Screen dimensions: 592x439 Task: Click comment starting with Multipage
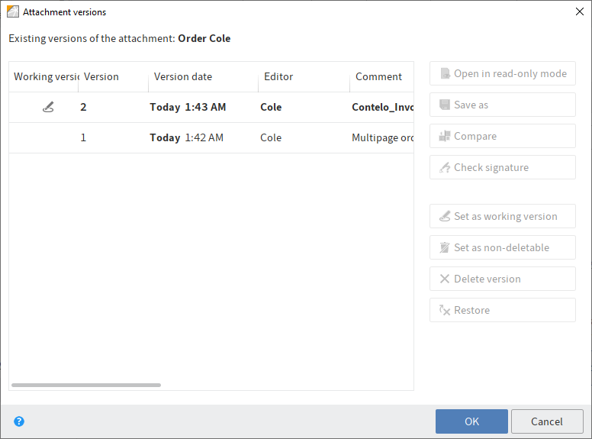click(x=382, y=138)
